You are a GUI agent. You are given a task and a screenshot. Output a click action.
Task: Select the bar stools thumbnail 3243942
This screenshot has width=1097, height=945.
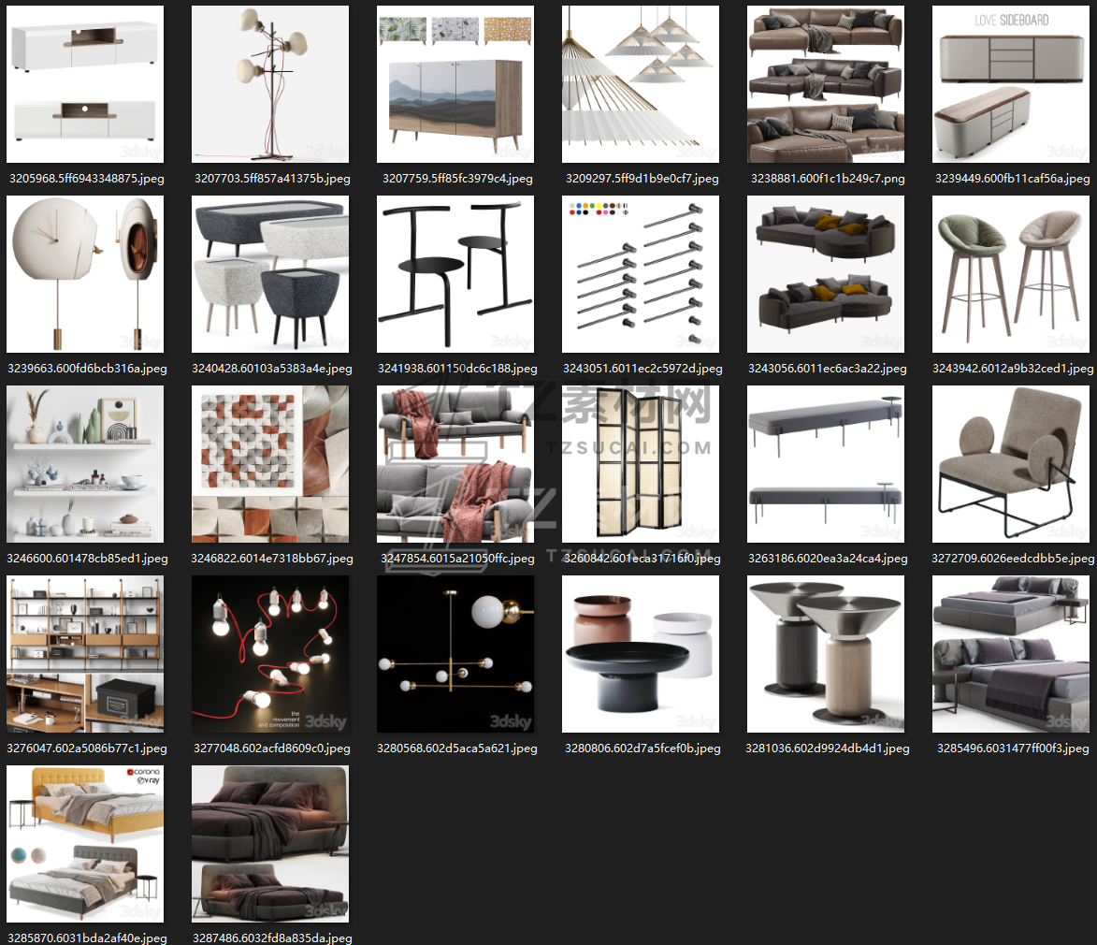[1011, 274]
